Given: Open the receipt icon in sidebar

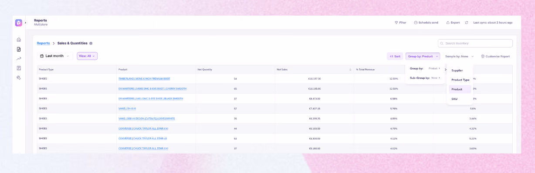Looking at the screenshot, I should [19, 68].
